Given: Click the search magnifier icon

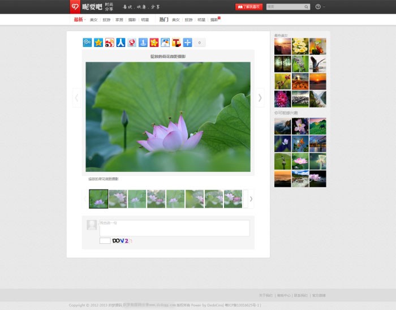Looking at the screenshot, I should point(306,7).
